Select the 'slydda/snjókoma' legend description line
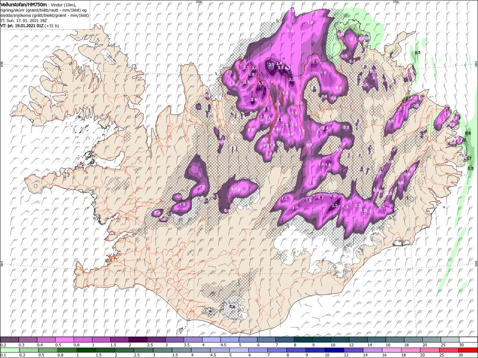 tap(44, 15)
